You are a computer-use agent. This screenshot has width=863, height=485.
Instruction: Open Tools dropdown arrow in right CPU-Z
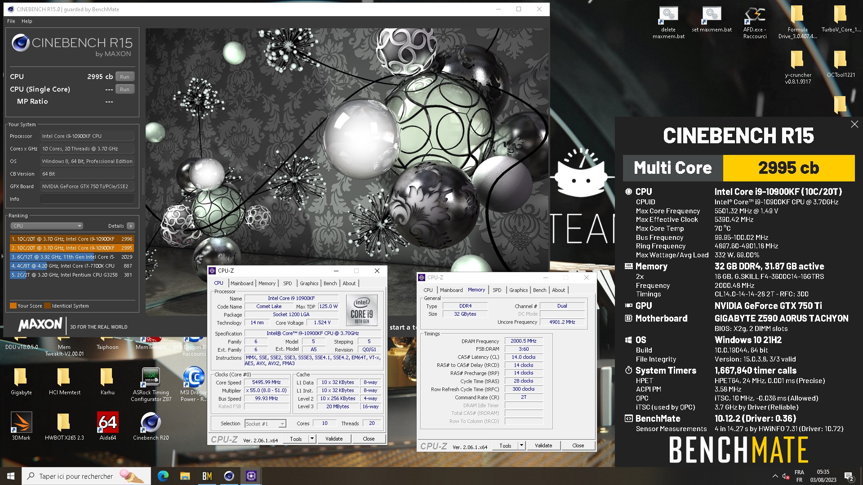[x=521, y=445]
